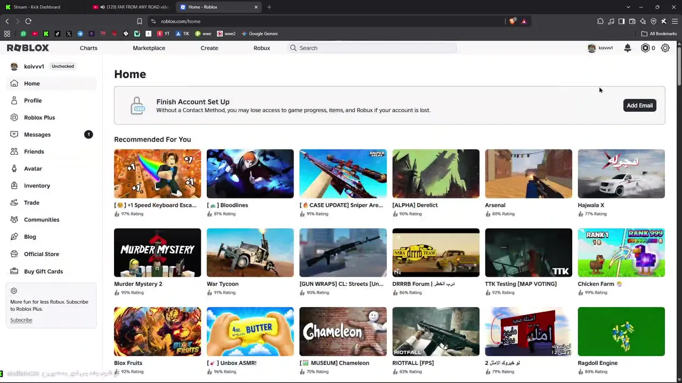The width and height of the screenshot is (682, 383).
Task: Click the koivvv1 avatar in the top bar
Action: 591,48
